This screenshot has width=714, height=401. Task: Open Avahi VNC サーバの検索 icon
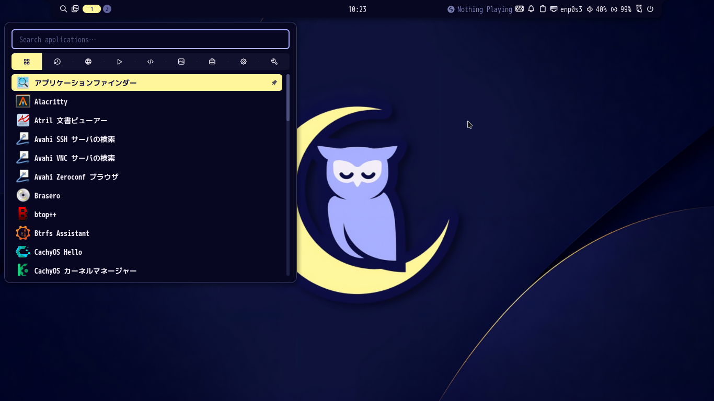[23, 158]
